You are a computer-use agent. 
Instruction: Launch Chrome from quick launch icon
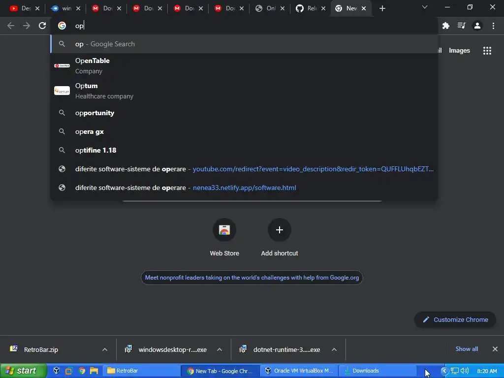[x=82, y=371]
